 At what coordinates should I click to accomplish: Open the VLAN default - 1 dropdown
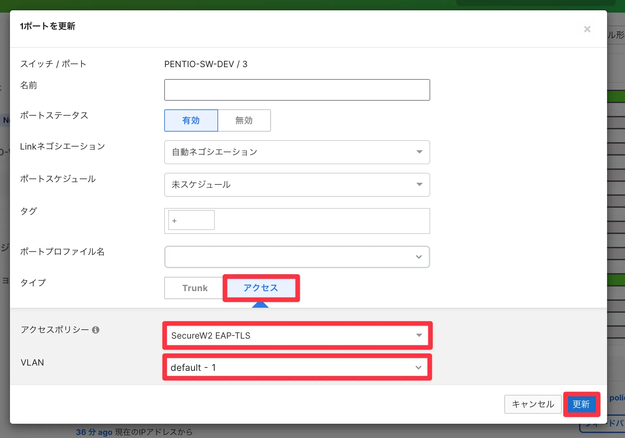point(297,367)
